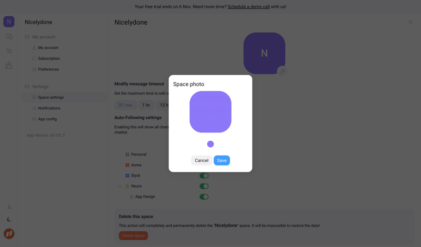The image size is (421, 247).
Task: Disable auto-following for Neura
Action: click(x=204, y=186)
